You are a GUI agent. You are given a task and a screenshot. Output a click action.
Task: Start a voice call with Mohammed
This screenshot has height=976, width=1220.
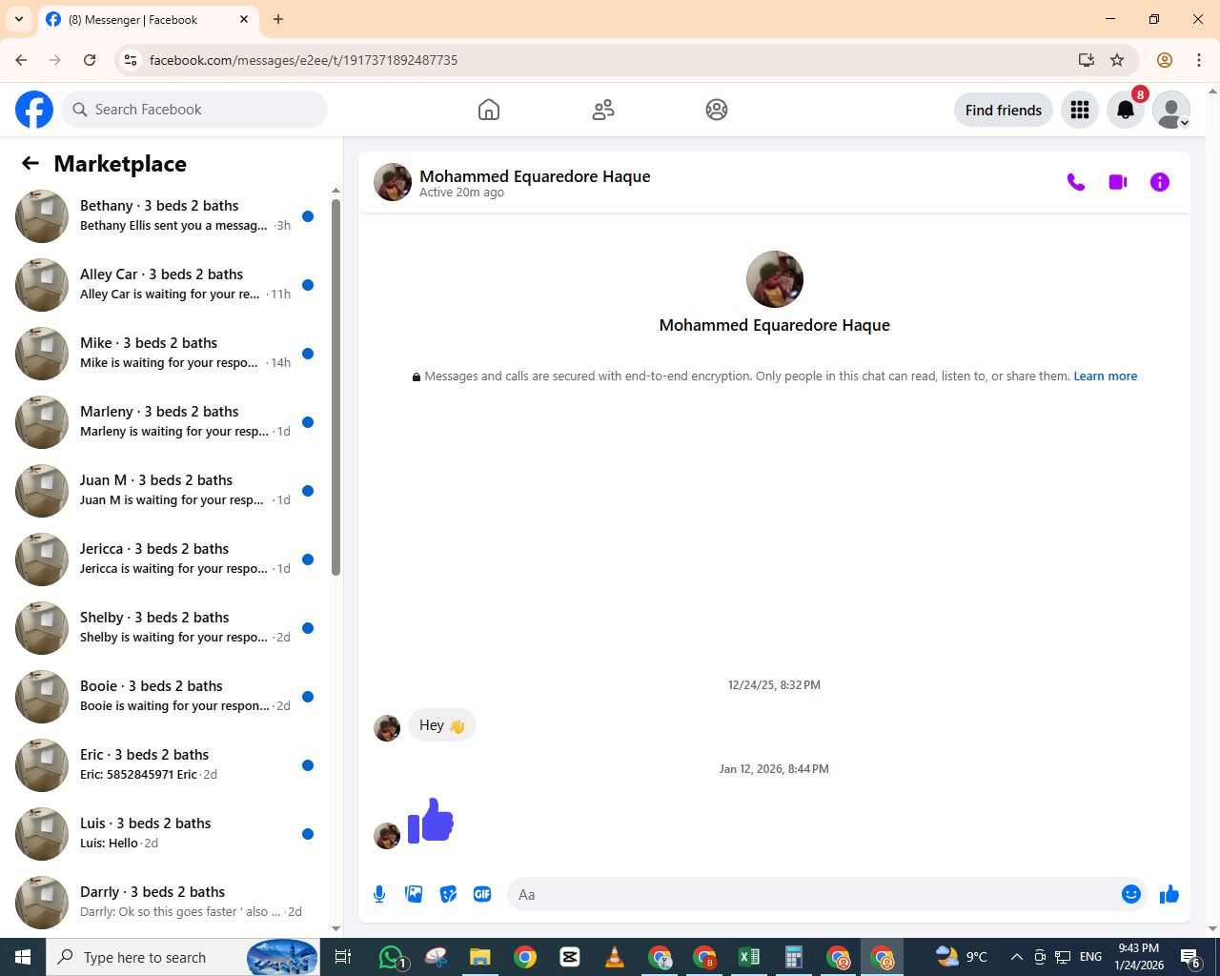pyautogui.click(x=1076, y=182)
